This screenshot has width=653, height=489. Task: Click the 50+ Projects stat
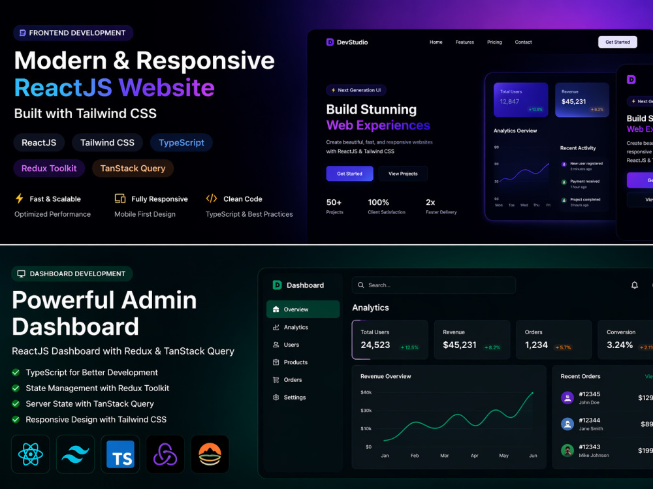(334, 206)
